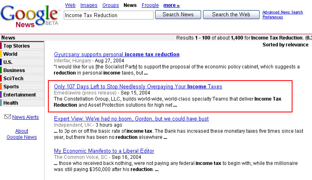This screenshot has width=312, height=180.
Task: Click the 'Sorted by relevance' text
Action: point(285,45)
